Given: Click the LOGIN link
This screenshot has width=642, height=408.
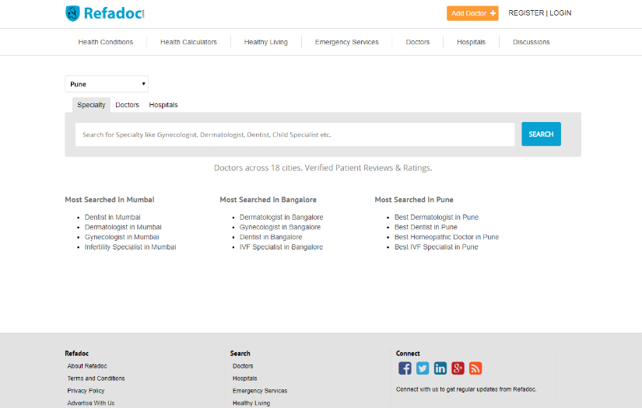Looking at the screenshot, I should [560, 13].
